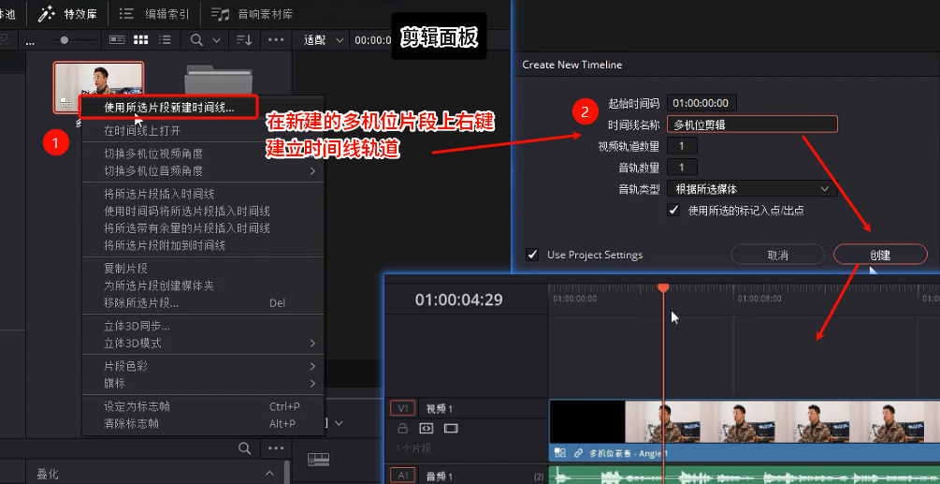Toggle the V1 destination track button
Screen dimensions: 940x484
403,408
